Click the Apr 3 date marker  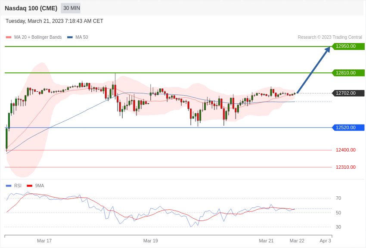click(326, 241)
